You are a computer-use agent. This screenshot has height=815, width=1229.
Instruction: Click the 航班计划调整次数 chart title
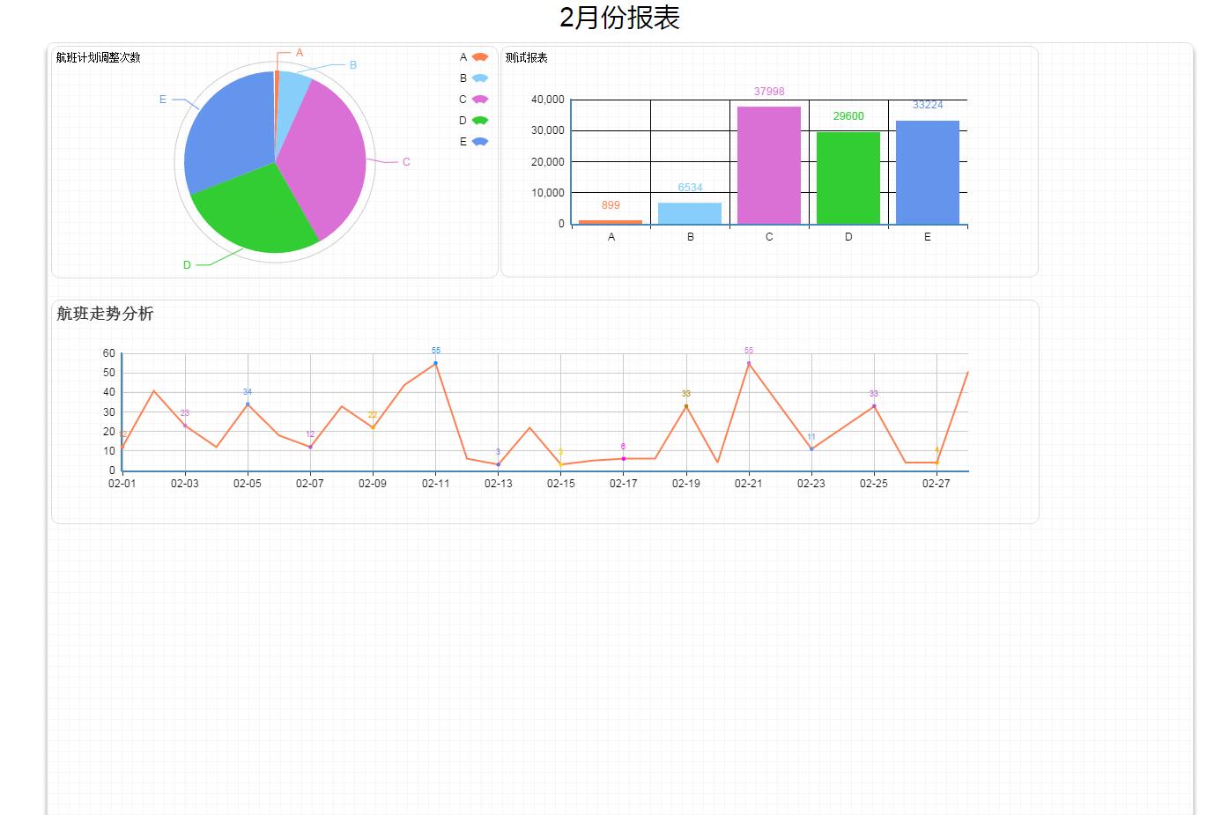coord(99,58)
